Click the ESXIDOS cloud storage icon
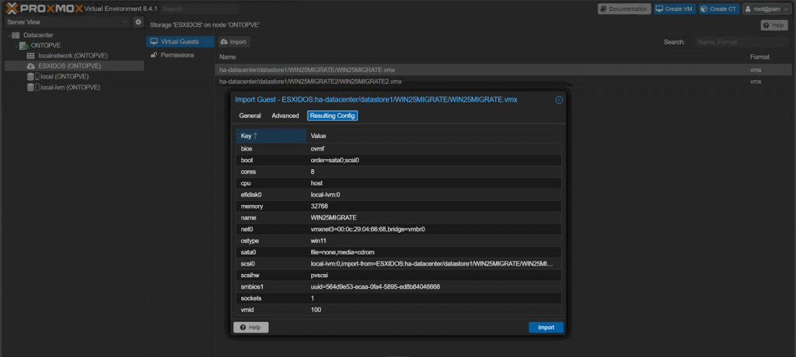796x357 pixels. point(30,67)
